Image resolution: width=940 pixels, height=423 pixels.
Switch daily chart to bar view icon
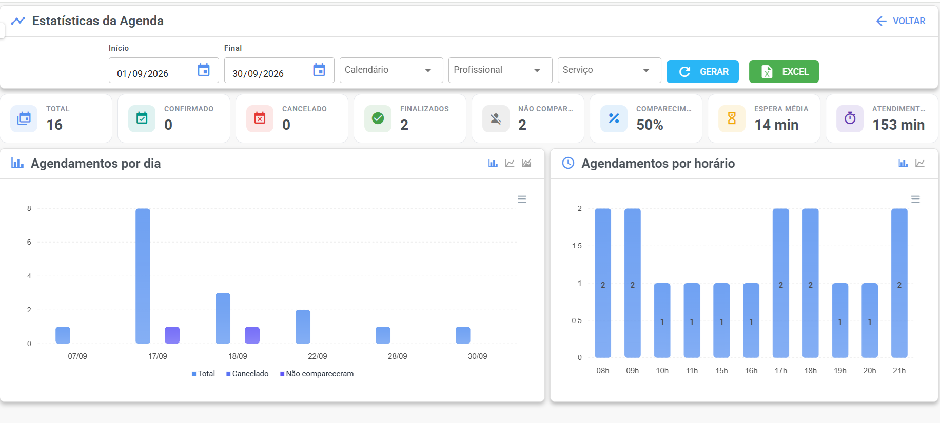pos(493,163)
